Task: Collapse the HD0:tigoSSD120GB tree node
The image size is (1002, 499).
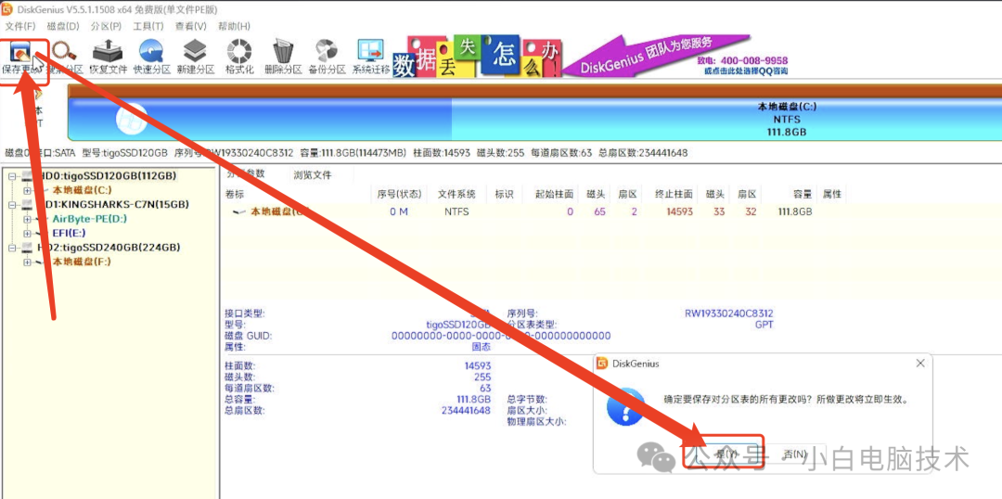Action: click(13, 176)
